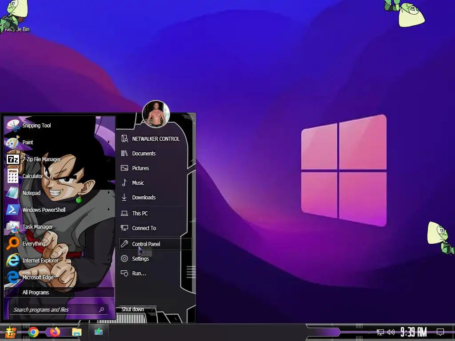Click the Search programs and files field
Image resolution: width=455 pixels, height=341 pixels.
click(x=59, y=309)
